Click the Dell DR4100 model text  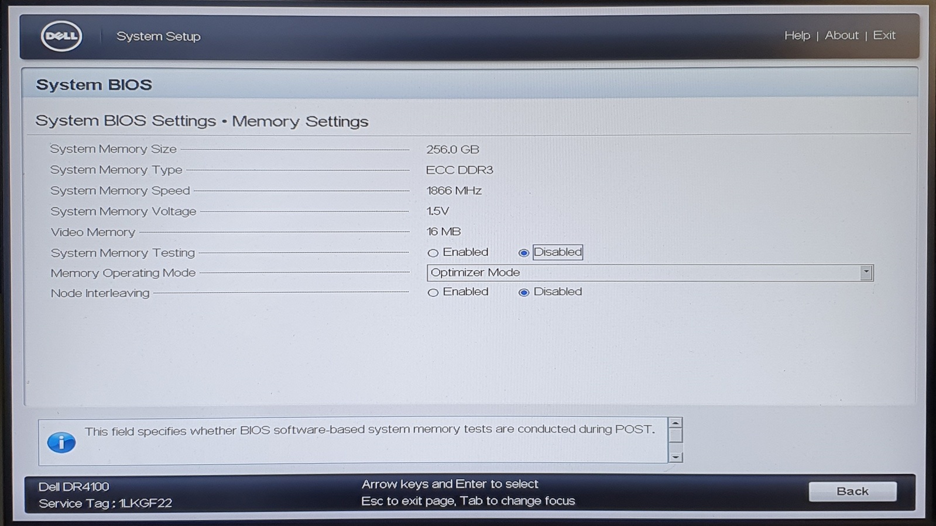tap(74, 486)
